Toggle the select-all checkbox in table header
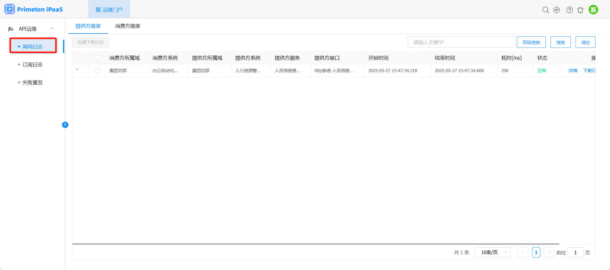The image size is (610, 270). [98, 58]
